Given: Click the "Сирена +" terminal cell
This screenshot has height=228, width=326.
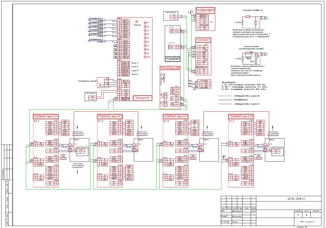Looking at the screenshot, I should (x=126, y=70).
